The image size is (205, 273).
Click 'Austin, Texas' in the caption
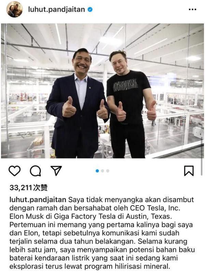coord(149,217)
